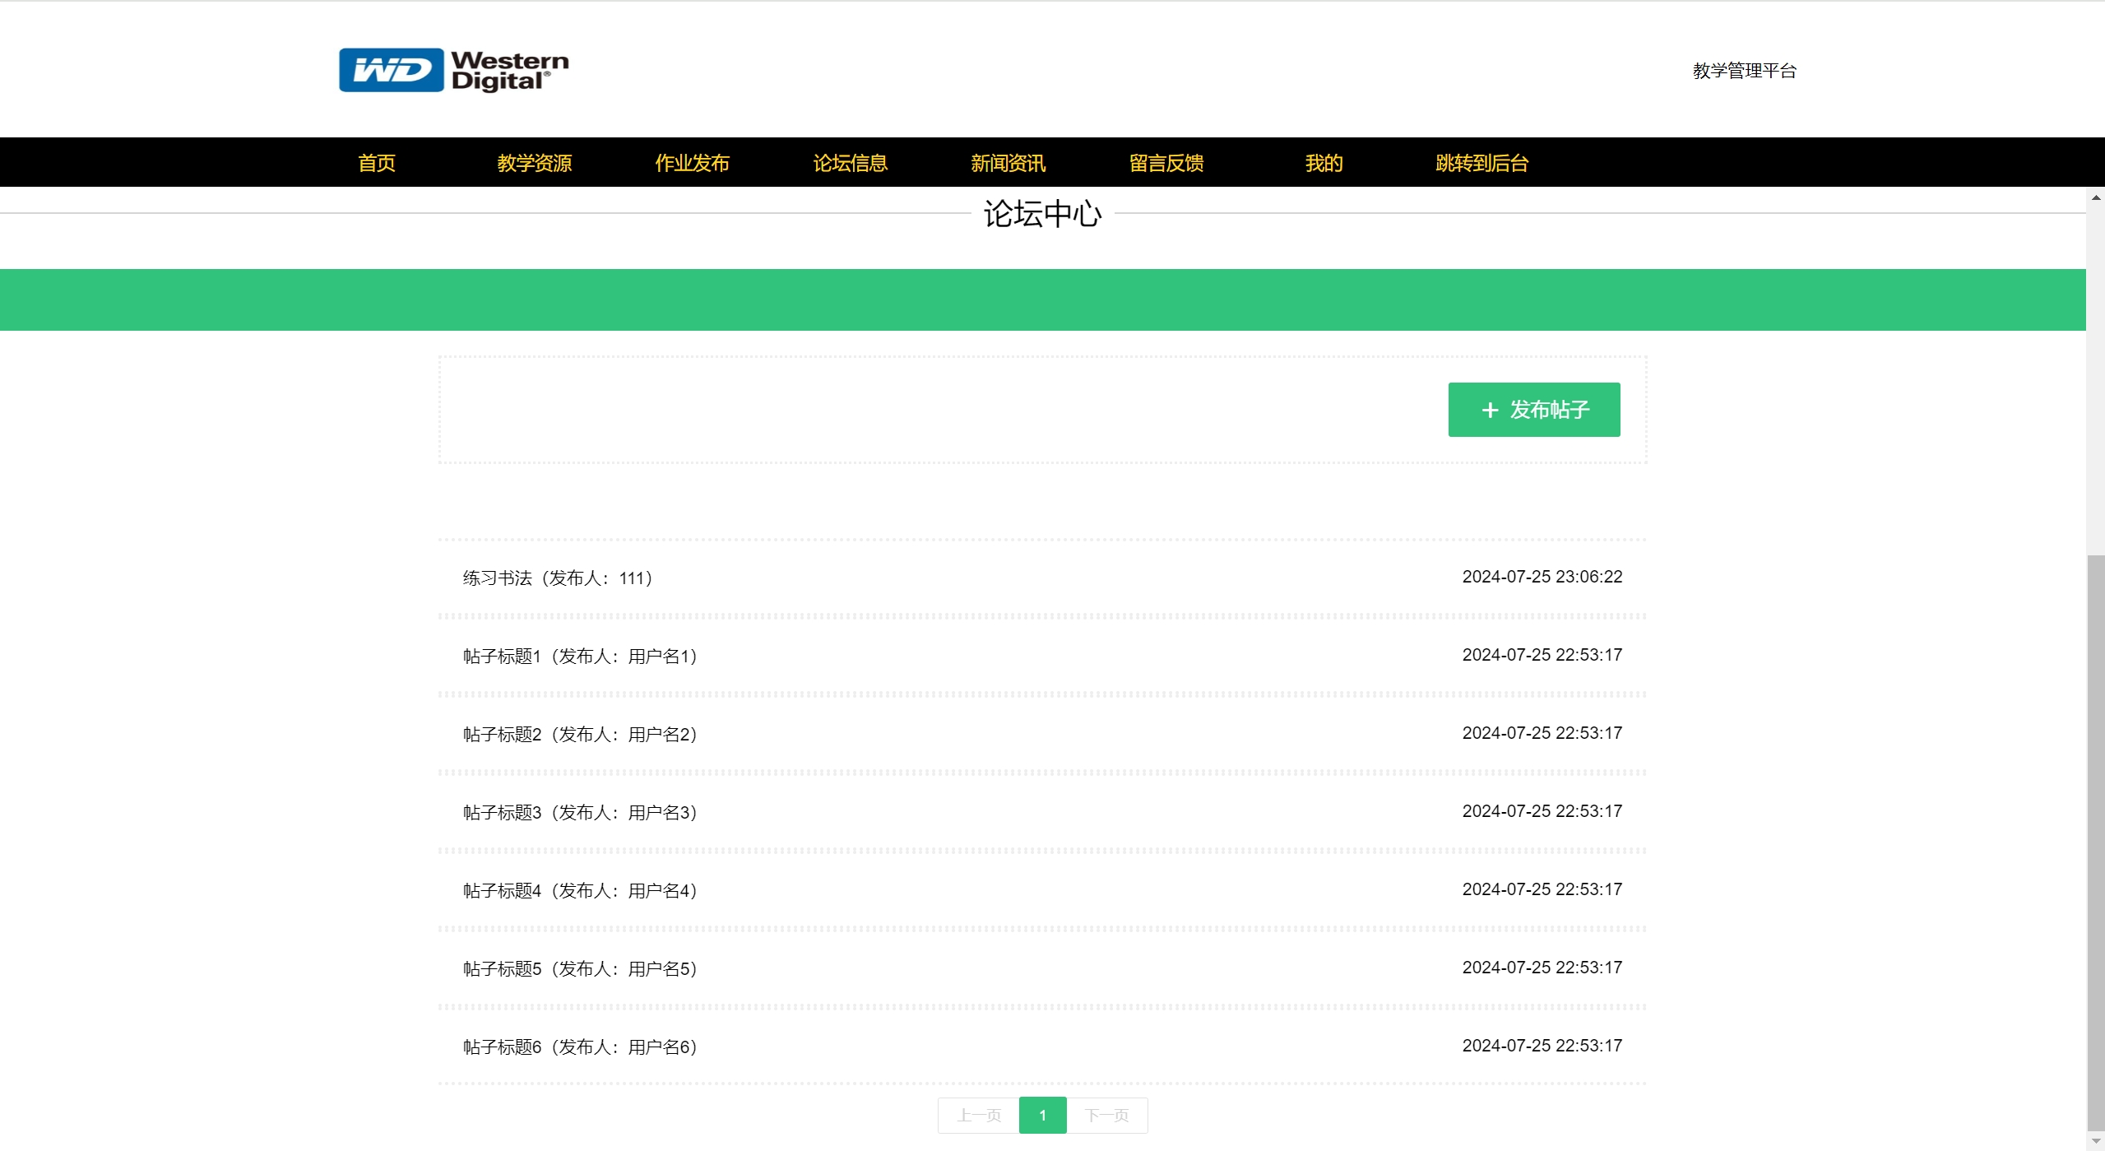The image size is (2105, 1151).
Task: Open post 帖子标题1 by 用户名1
Action: pyautogui.click(x=580, y=657)
